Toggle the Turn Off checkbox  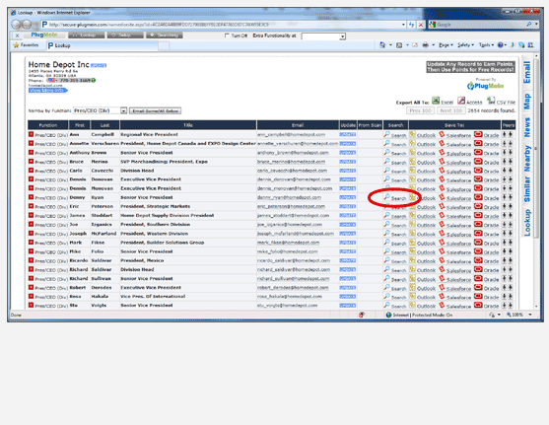coord(227,35)
